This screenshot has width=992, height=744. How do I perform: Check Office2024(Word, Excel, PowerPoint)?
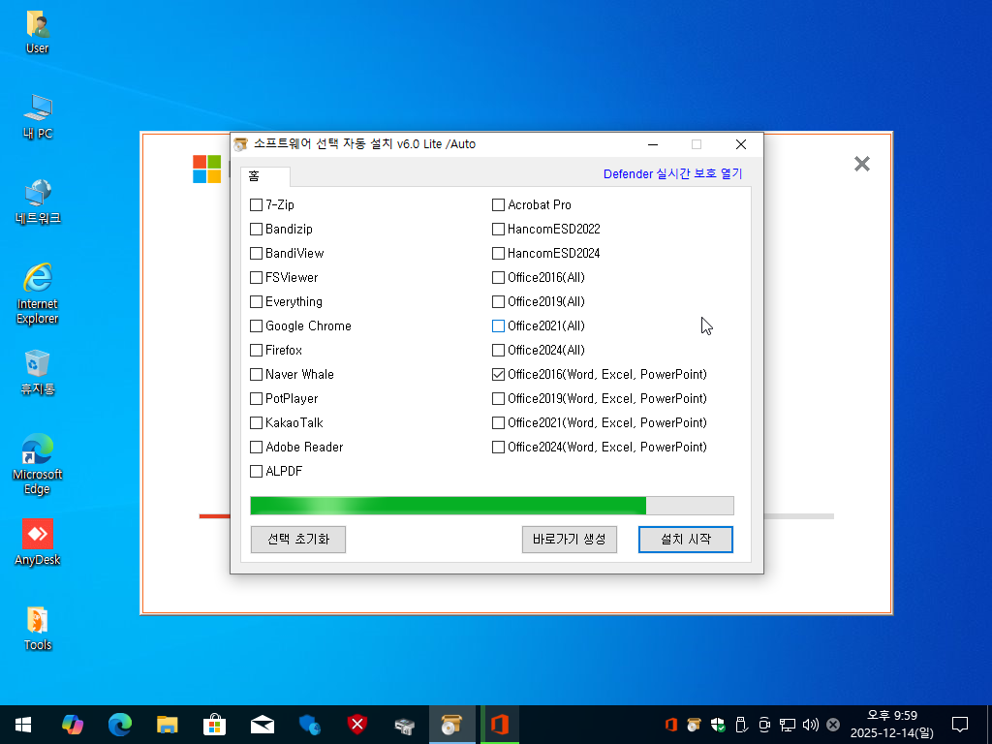pos(499,448)
